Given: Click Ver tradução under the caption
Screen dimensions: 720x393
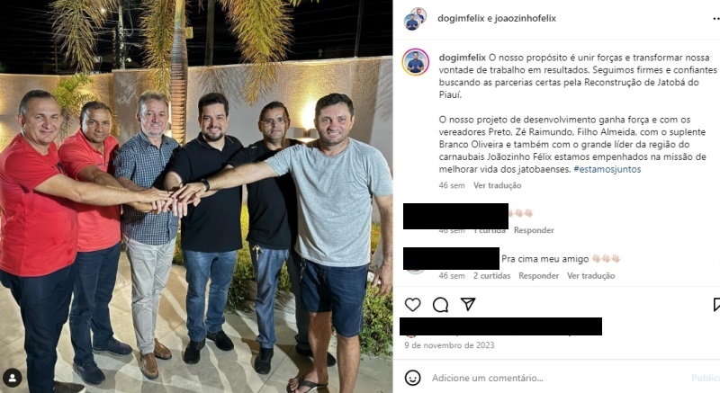Looking at the screenshot, I should tap(498, 186).
